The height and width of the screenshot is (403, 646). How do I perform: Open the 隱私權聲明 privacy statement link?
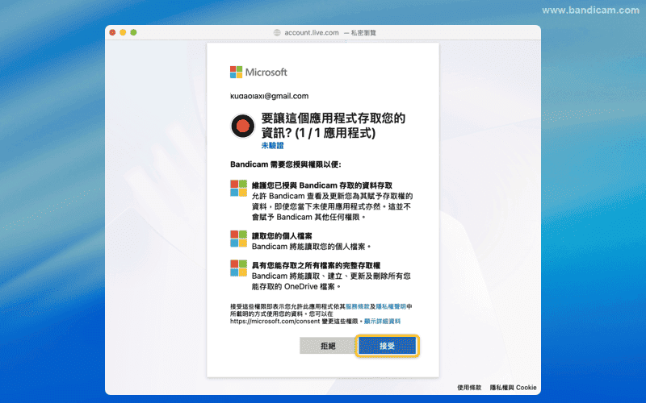click(x=391, y=306)
